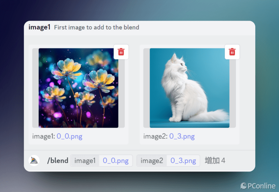
Task: Delete the flower image with trash icon
Action: (x=121, y=52)
